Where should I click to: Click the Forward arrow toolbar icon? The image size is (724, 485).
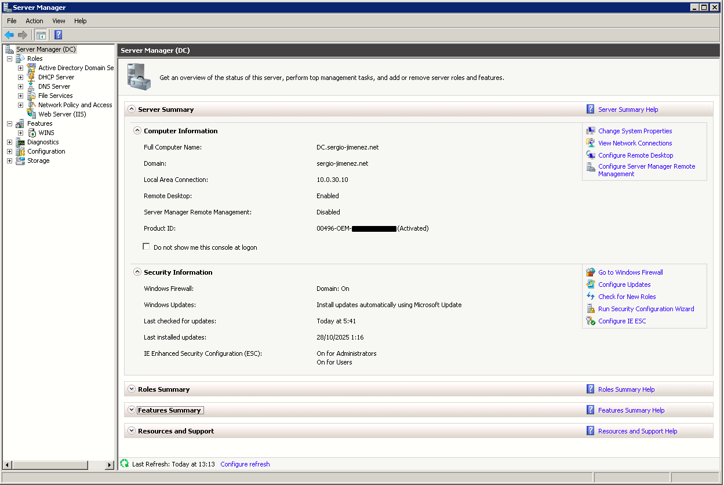23,35
